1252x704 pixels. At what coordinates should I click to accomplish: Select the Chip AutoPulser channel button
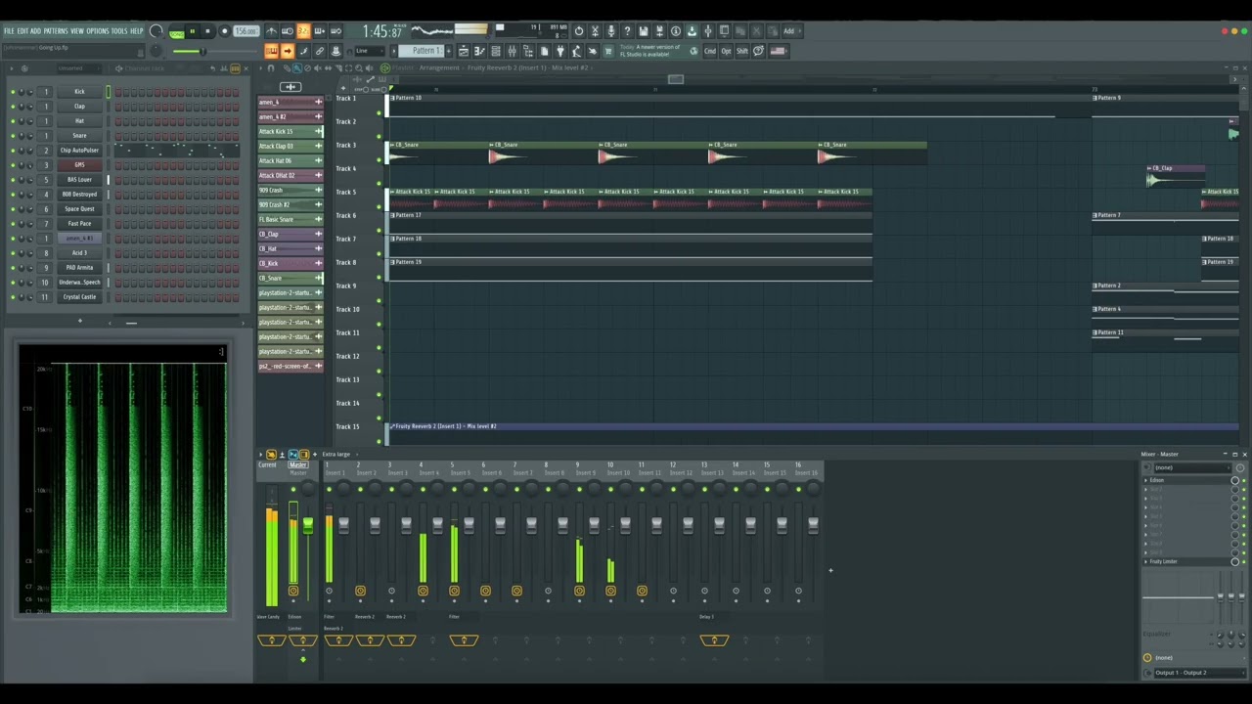79,151
